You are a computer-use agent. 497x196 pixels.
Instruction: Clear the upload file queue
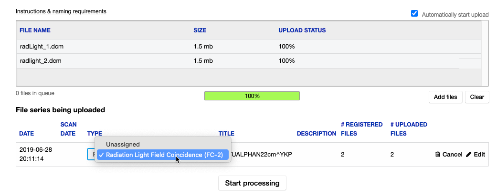pyautogui.click(x=477, y=97)
